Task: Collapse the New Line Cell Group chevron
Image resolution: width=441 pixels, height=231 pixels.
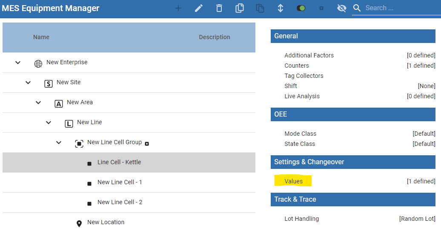Action: pyautogui.click(x=59, y=143)
